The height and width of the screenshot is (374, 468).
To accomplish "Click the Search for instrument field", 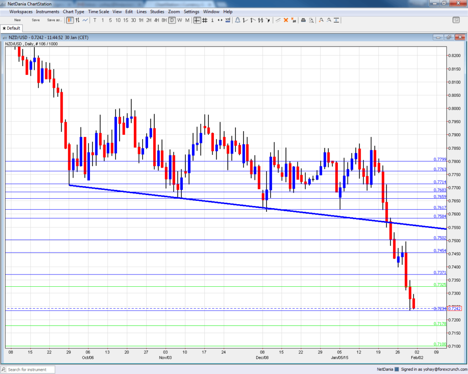I will (27, 370).
